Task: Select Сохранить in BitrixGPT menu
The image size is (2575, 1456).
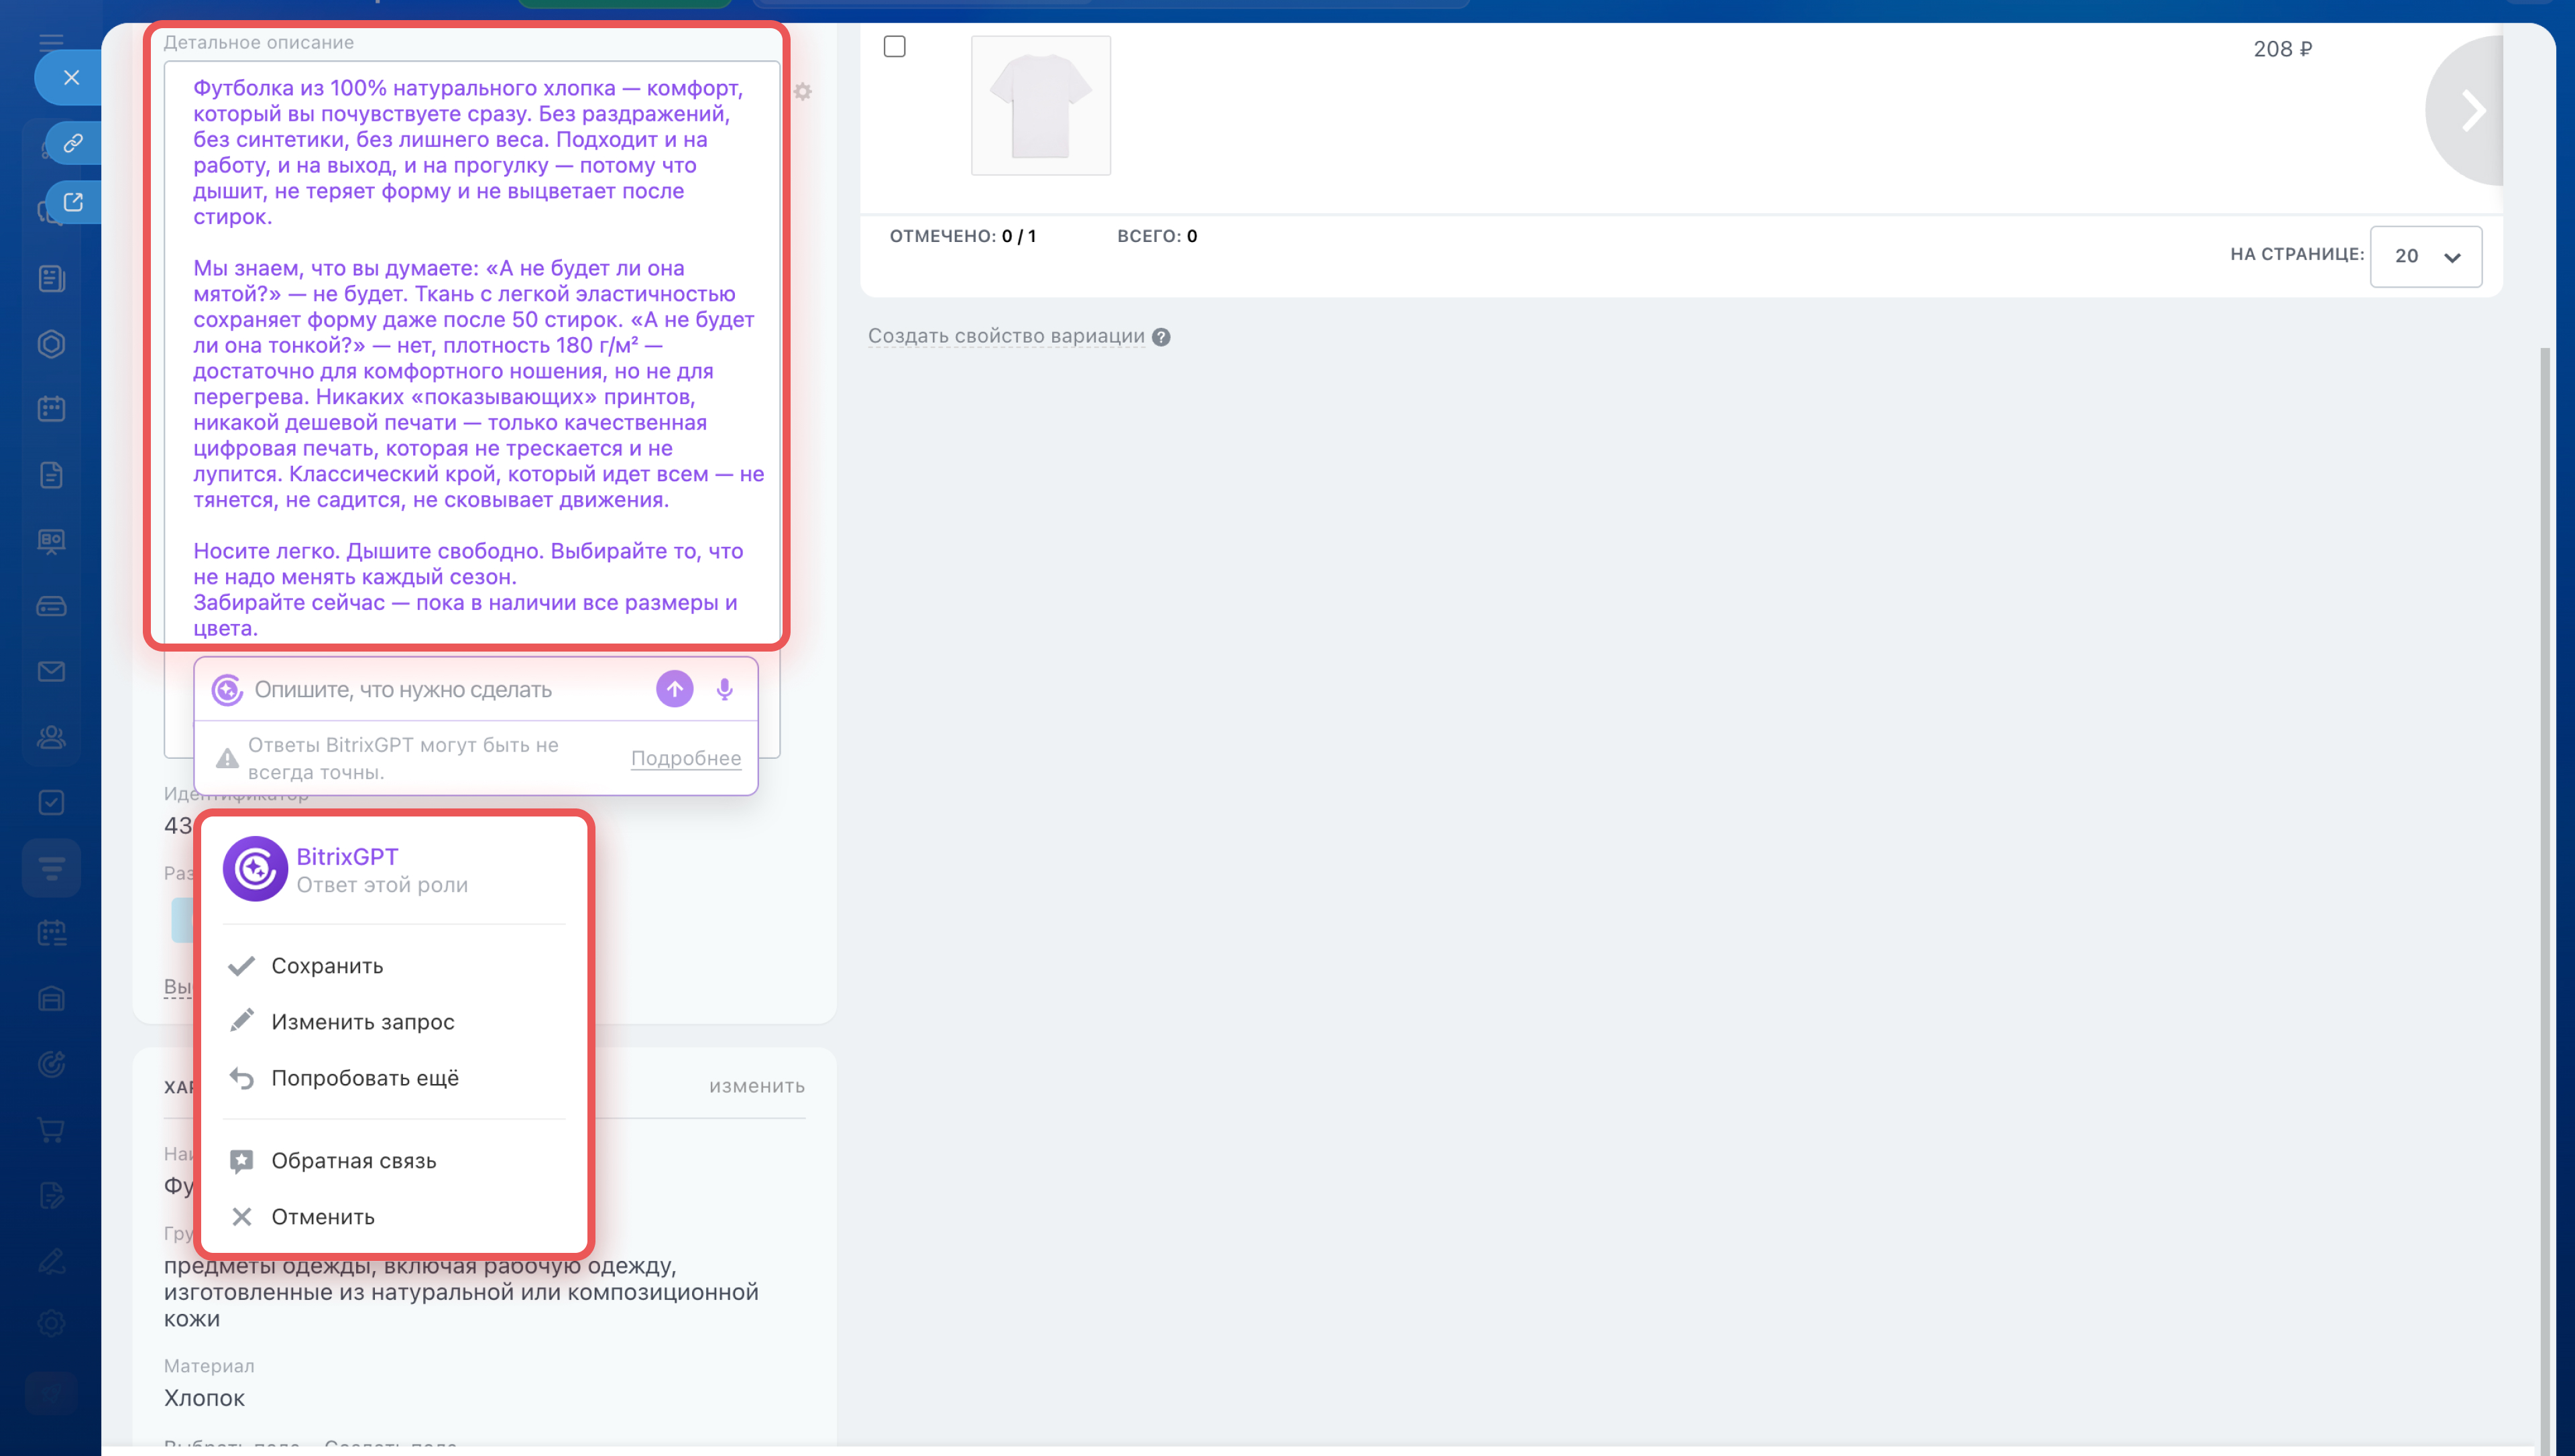Action: [x=327, y=966]
